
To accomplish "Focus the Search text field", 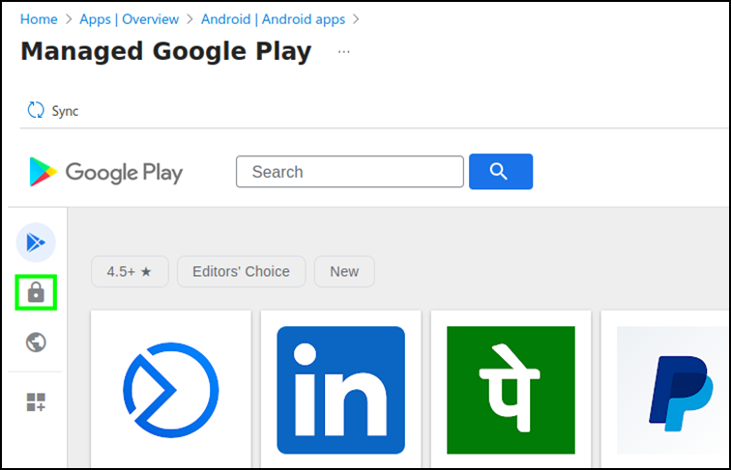I will pos(350,172).
